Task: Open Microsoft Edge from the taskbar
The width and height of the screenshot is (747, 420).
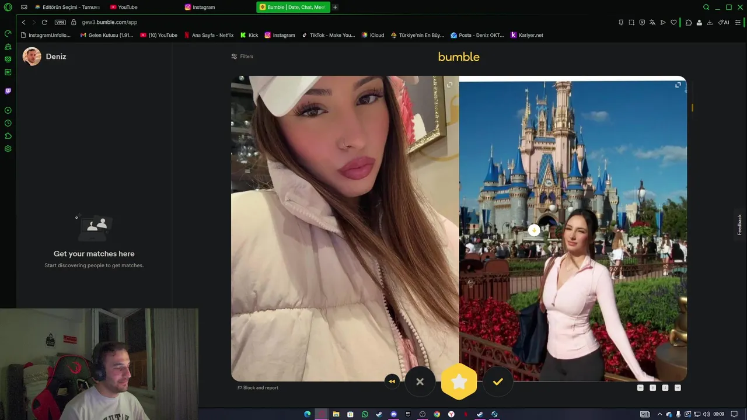Action: (x=308, y=414)
